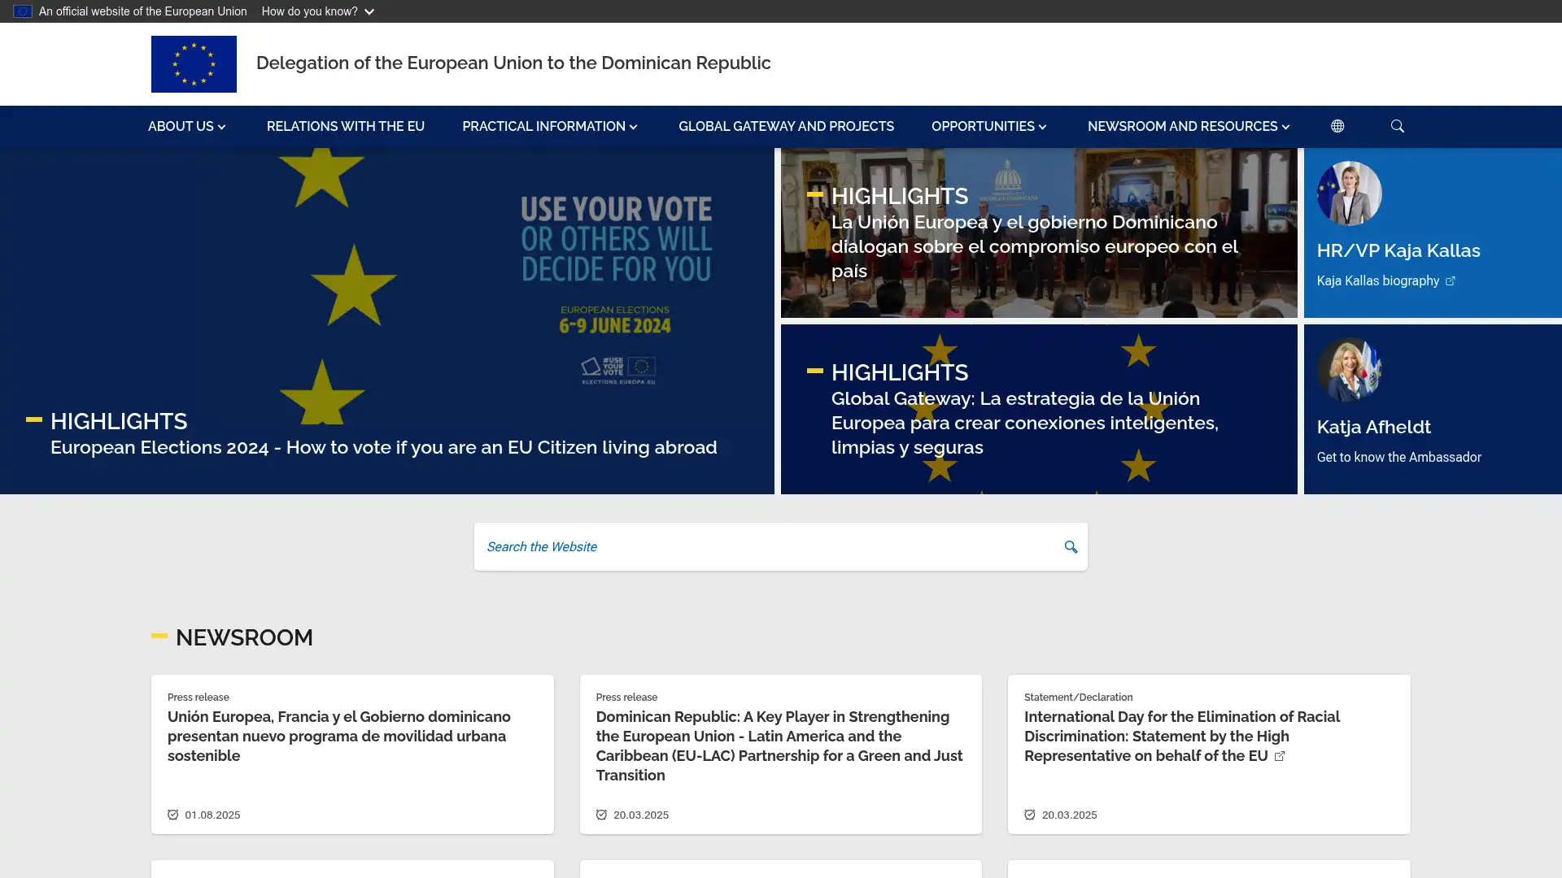Viewport: 1562px width, 878px height.
Task: Submit search with the search box magnifier
Action: pos(1071,547)
